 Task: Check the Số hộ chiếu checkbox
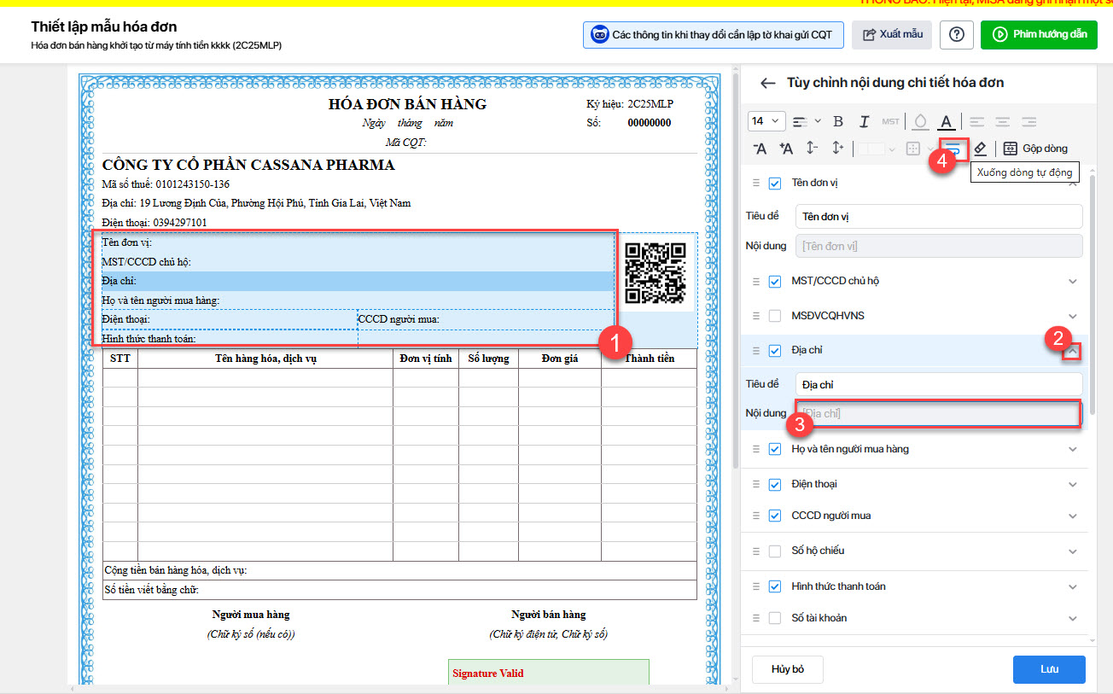click(775, 551)
